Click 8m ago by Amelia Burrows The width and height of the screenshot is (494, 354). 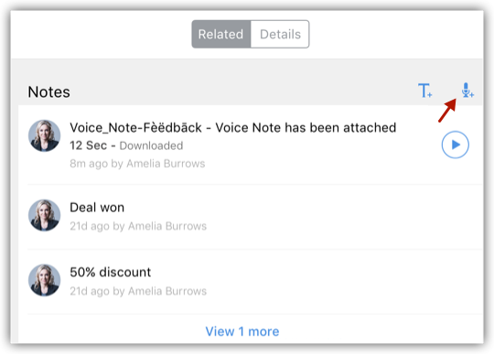pos(137,164)
